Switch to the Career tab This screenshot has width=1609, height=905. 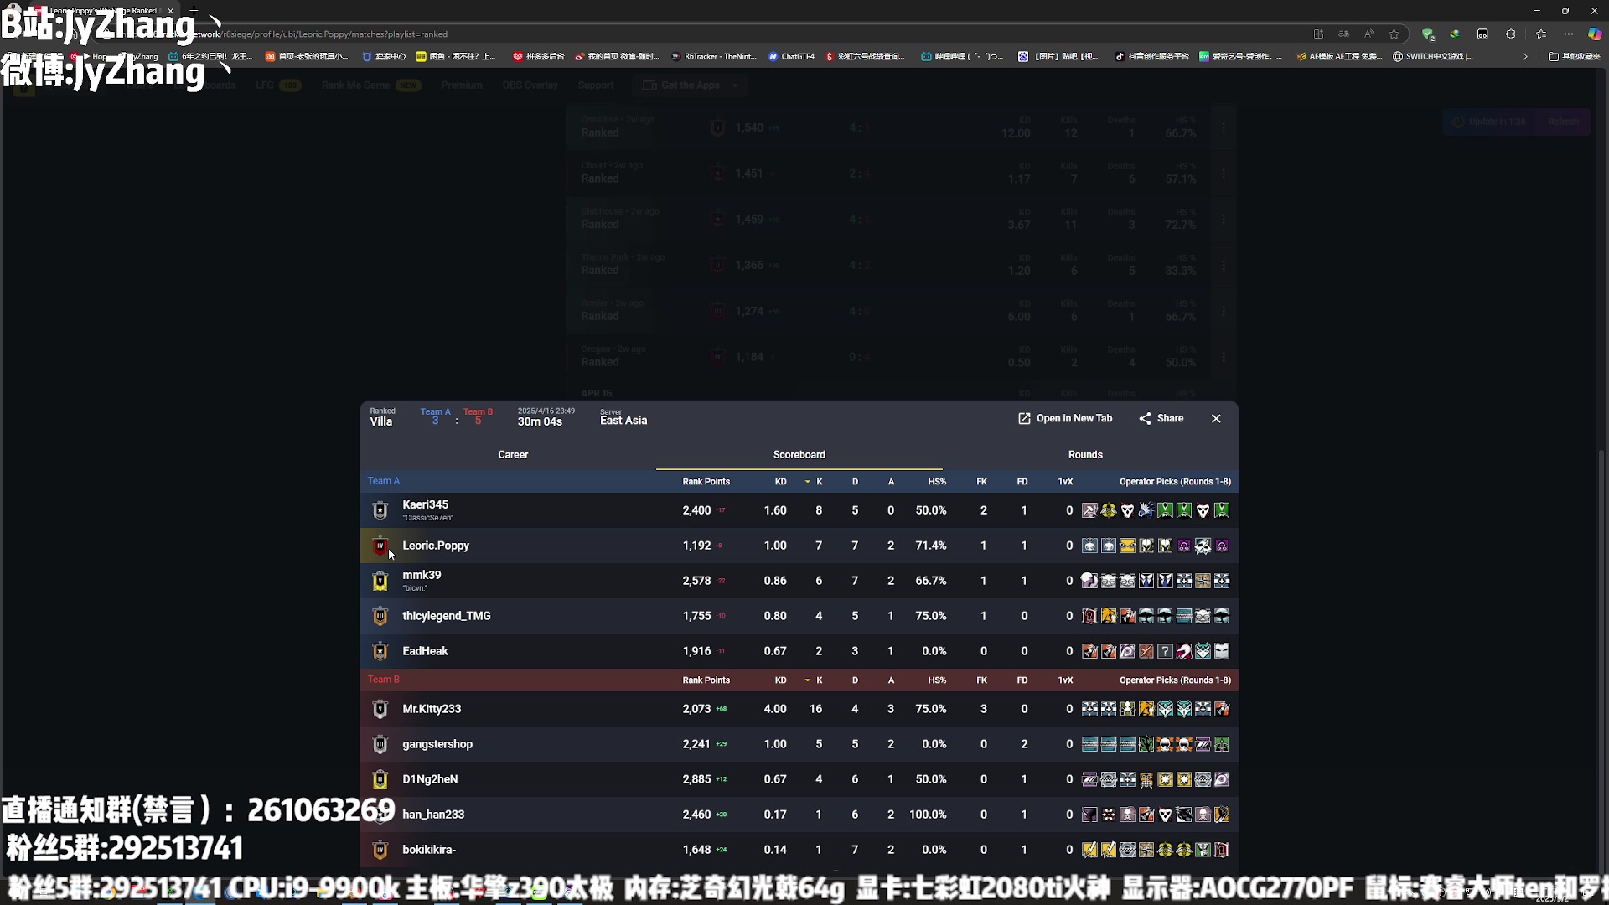(x=513, y=455)
